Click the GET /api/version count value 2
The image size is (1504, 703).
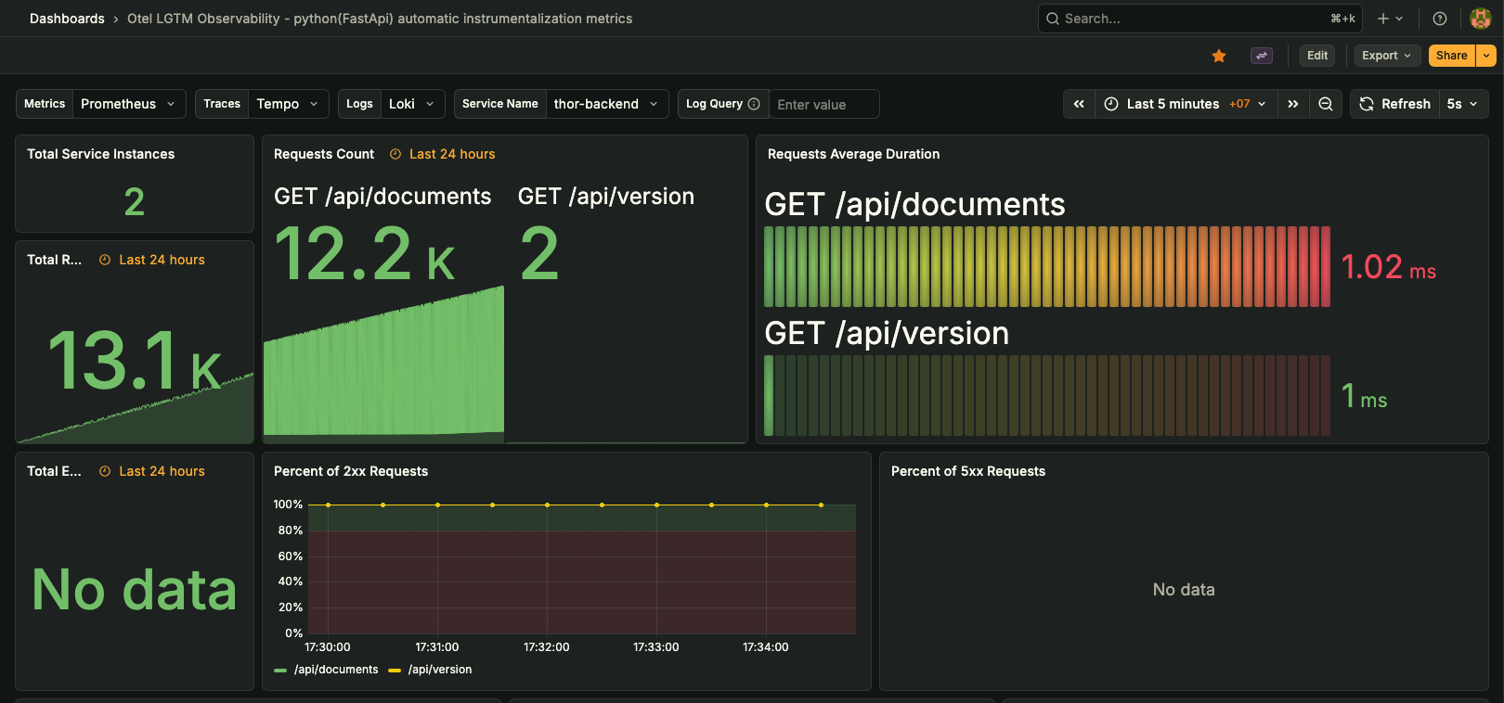539,254
